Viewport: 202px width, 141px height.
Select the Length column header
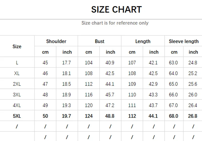143,41
